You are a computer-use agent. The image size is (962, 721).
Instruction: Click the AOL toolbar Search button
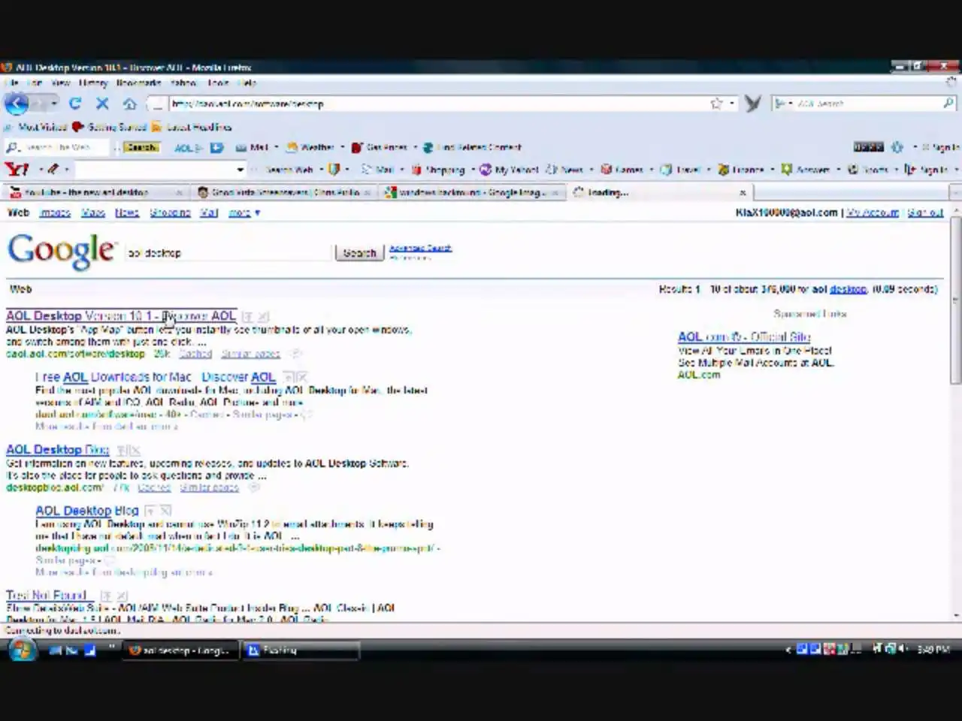tap(141, 148)
